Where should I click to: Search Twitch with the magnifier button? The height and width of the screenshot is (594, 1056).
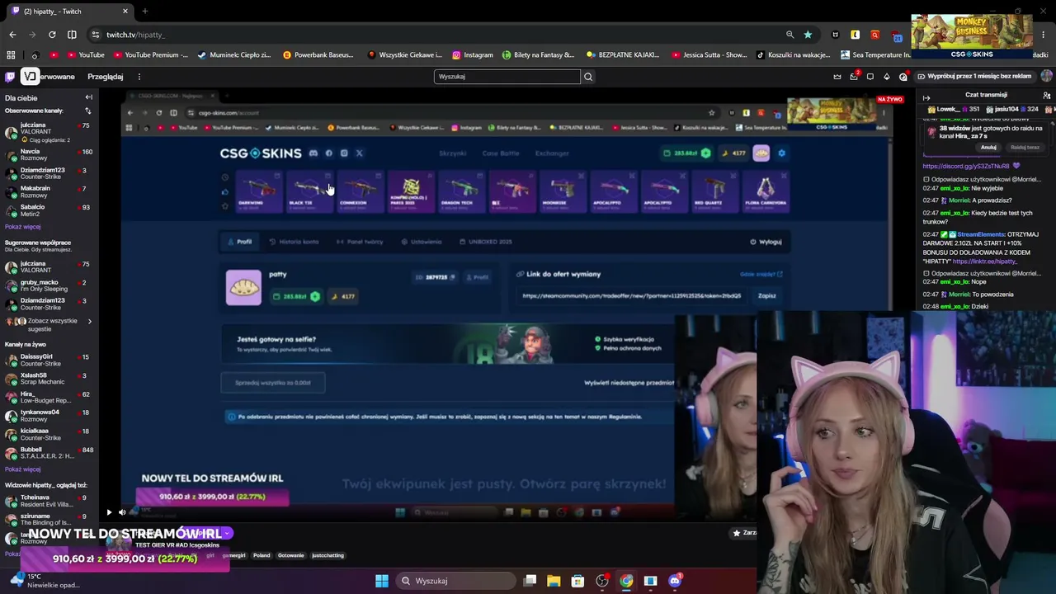[588, 77]
